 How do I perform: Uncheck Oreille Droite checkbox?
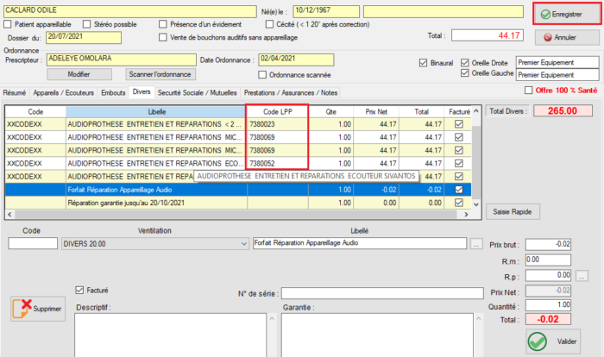pyautogui.click(x=465, y=63)
